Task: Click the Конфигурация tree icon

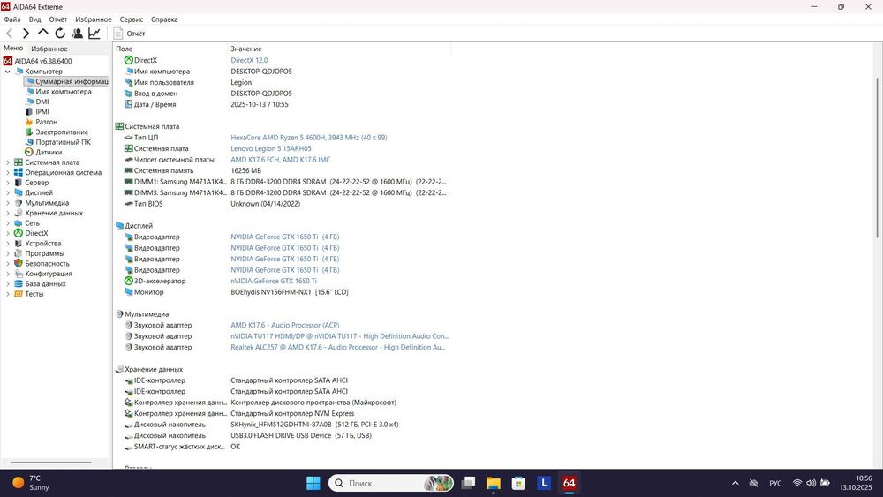Action: point(18,275)
